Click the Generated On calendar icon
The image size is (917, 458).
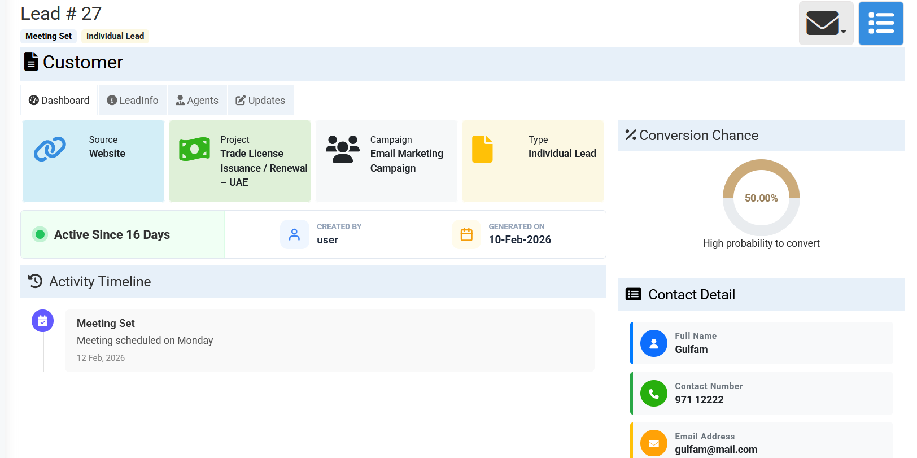click(x=466, y=234)
